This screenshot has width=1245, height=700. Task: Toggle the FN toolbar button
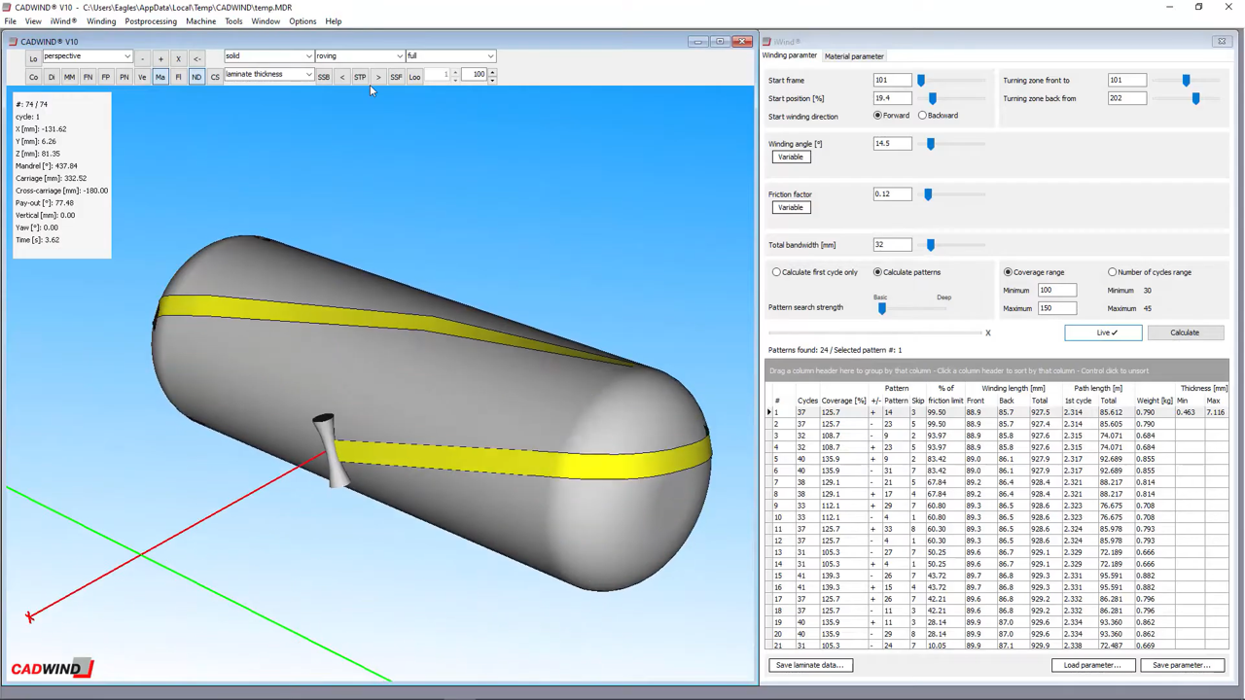point(88,77)
